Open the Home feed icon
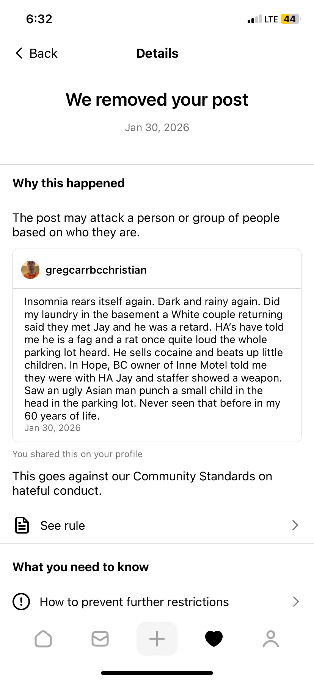Image resolution: width=314 pixels, height=681 pixels. point(43,639)
